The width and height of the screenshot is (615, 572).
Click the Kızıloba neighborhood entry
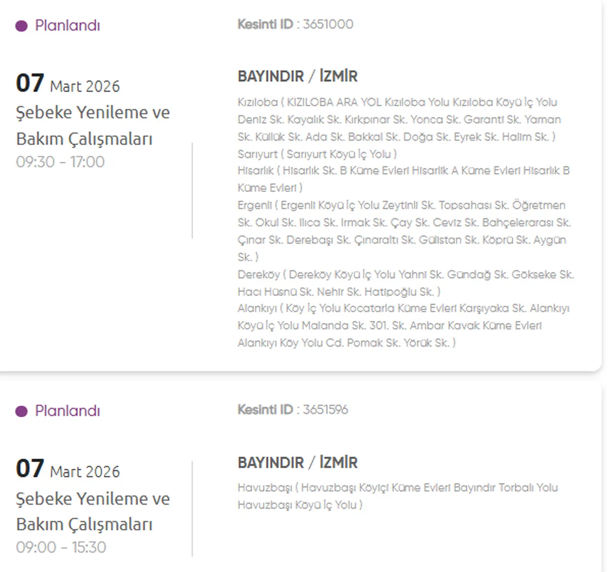(x=397, y=119)
